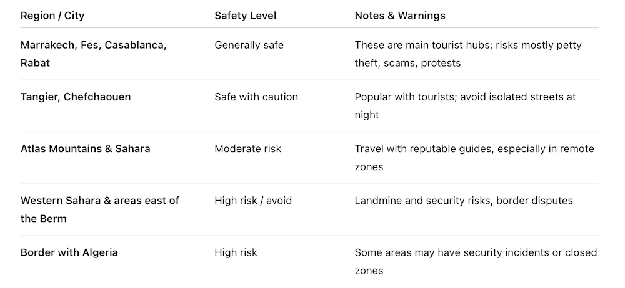Click note about traveling with reputable guides
This screenshot has height=288, width=625.
(474, 157)
